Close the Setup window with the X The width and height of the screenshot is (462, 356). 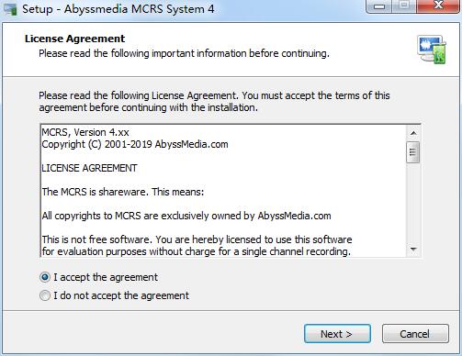click(438, 6)
